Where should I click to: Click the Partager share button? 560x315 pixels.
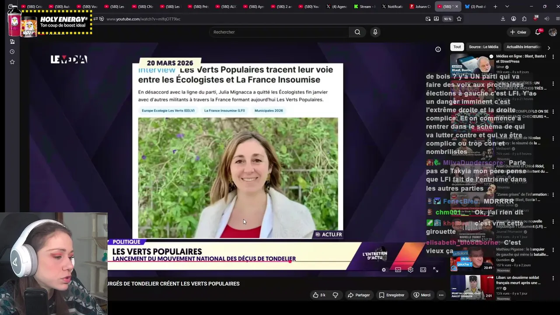coord(359,295)
